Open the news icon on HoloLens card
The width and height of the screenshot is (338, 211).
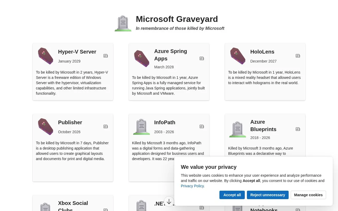[298, 56]
